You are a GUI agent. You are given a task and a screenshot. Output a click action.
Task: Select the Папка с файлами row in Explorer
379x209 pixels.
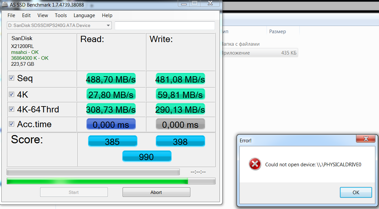point(241,44)
